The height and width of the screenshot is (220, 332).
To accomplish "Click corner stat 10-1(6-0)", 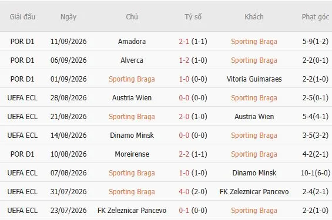I will (316, 173).
